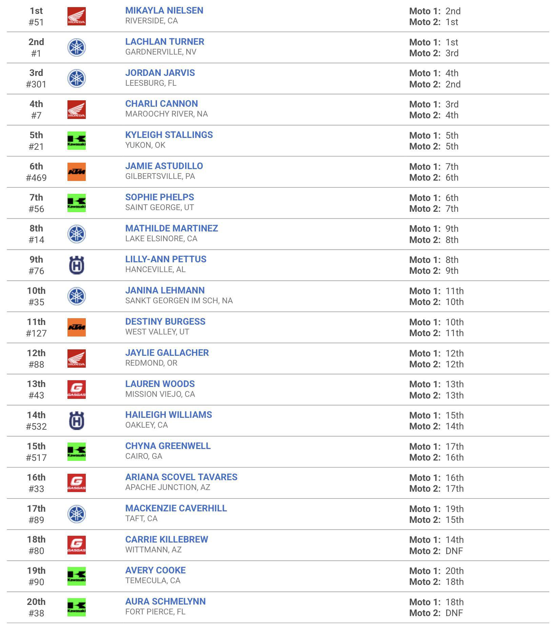Click the KTM logo beside Destiny Burgess

(76, 327)
